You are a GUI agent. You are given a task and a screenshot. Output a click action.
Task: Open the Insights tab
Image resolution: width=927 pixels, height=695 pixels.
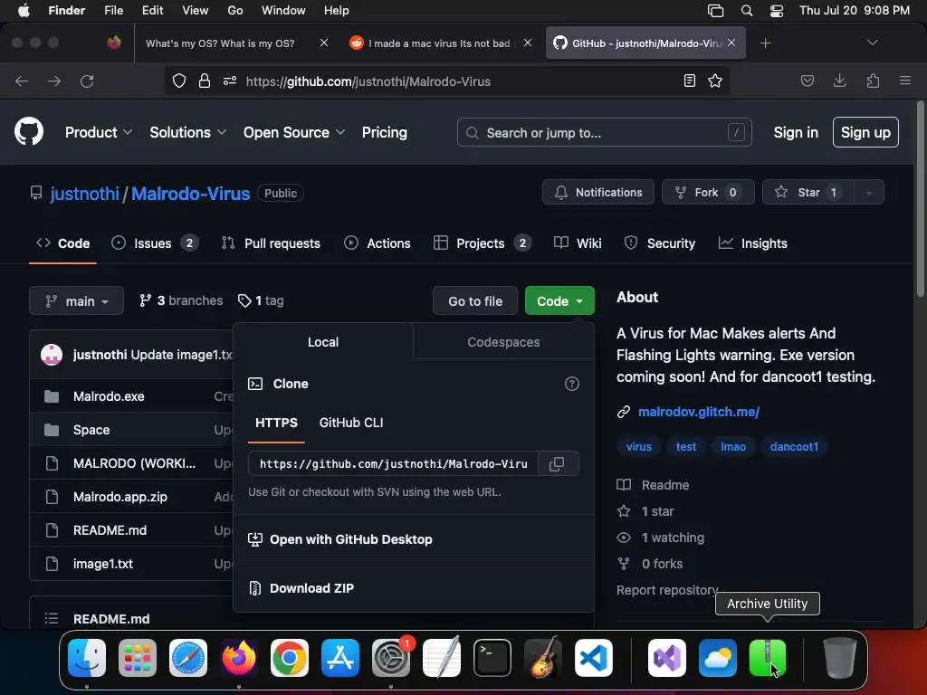point(752,243)
